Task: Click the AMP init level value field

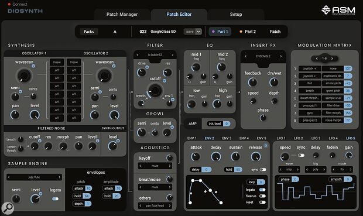Action: pyautogui.click(x=227, y=124)
